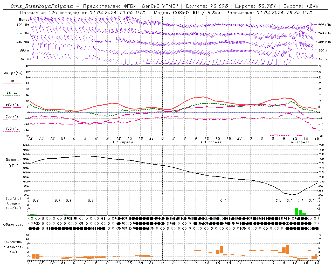
Task: Click the tallest orange convective cloud bar
Action: click(x=287, y=249)
